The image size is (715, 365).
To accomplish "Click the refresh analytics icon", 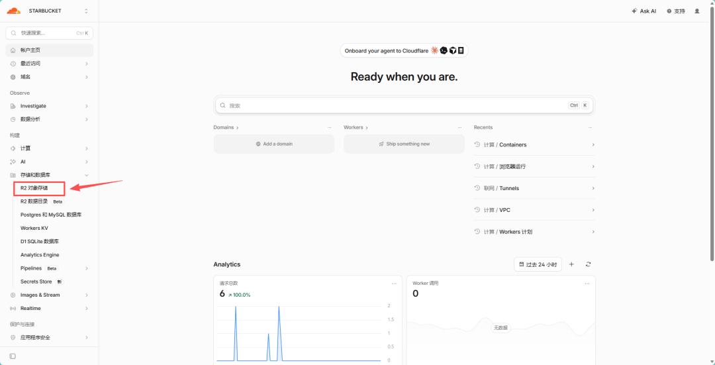I will [x=589, y=264].
